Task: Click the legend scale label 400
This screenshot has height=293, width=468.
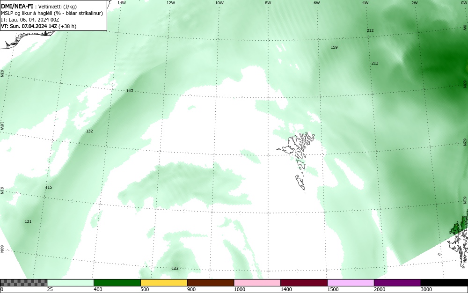Action: (x=98, y=289)
